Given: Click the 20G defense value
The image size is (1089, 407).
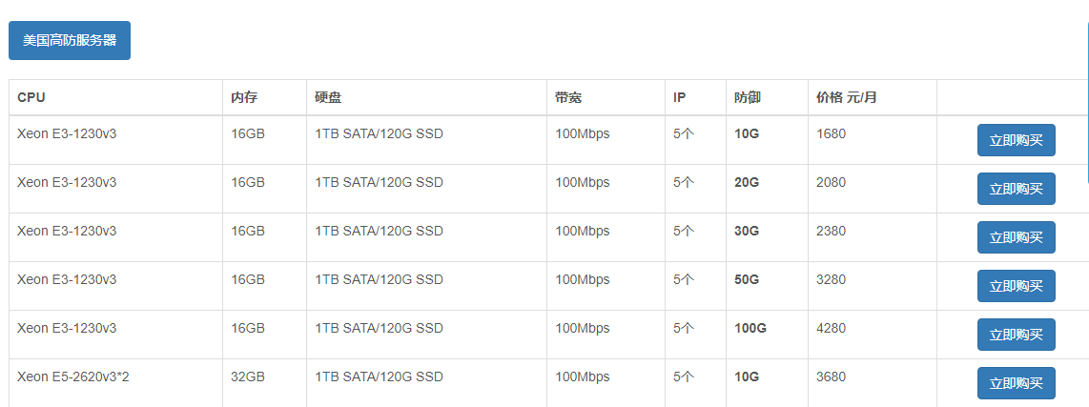Looking at the screenshot, I should click(747, 182).
